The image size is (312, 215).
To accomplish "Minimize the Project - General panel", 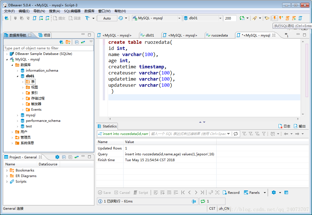I will point(83,156).
